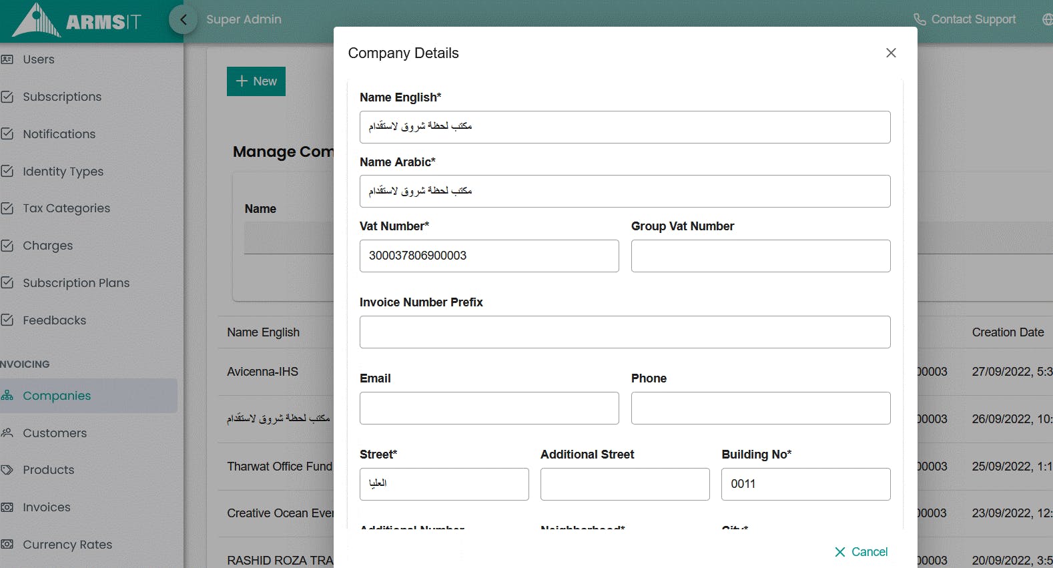Focus the Name Arabic input field
The width and height of the screenshot is (1053, 568).
coord(625,191)
